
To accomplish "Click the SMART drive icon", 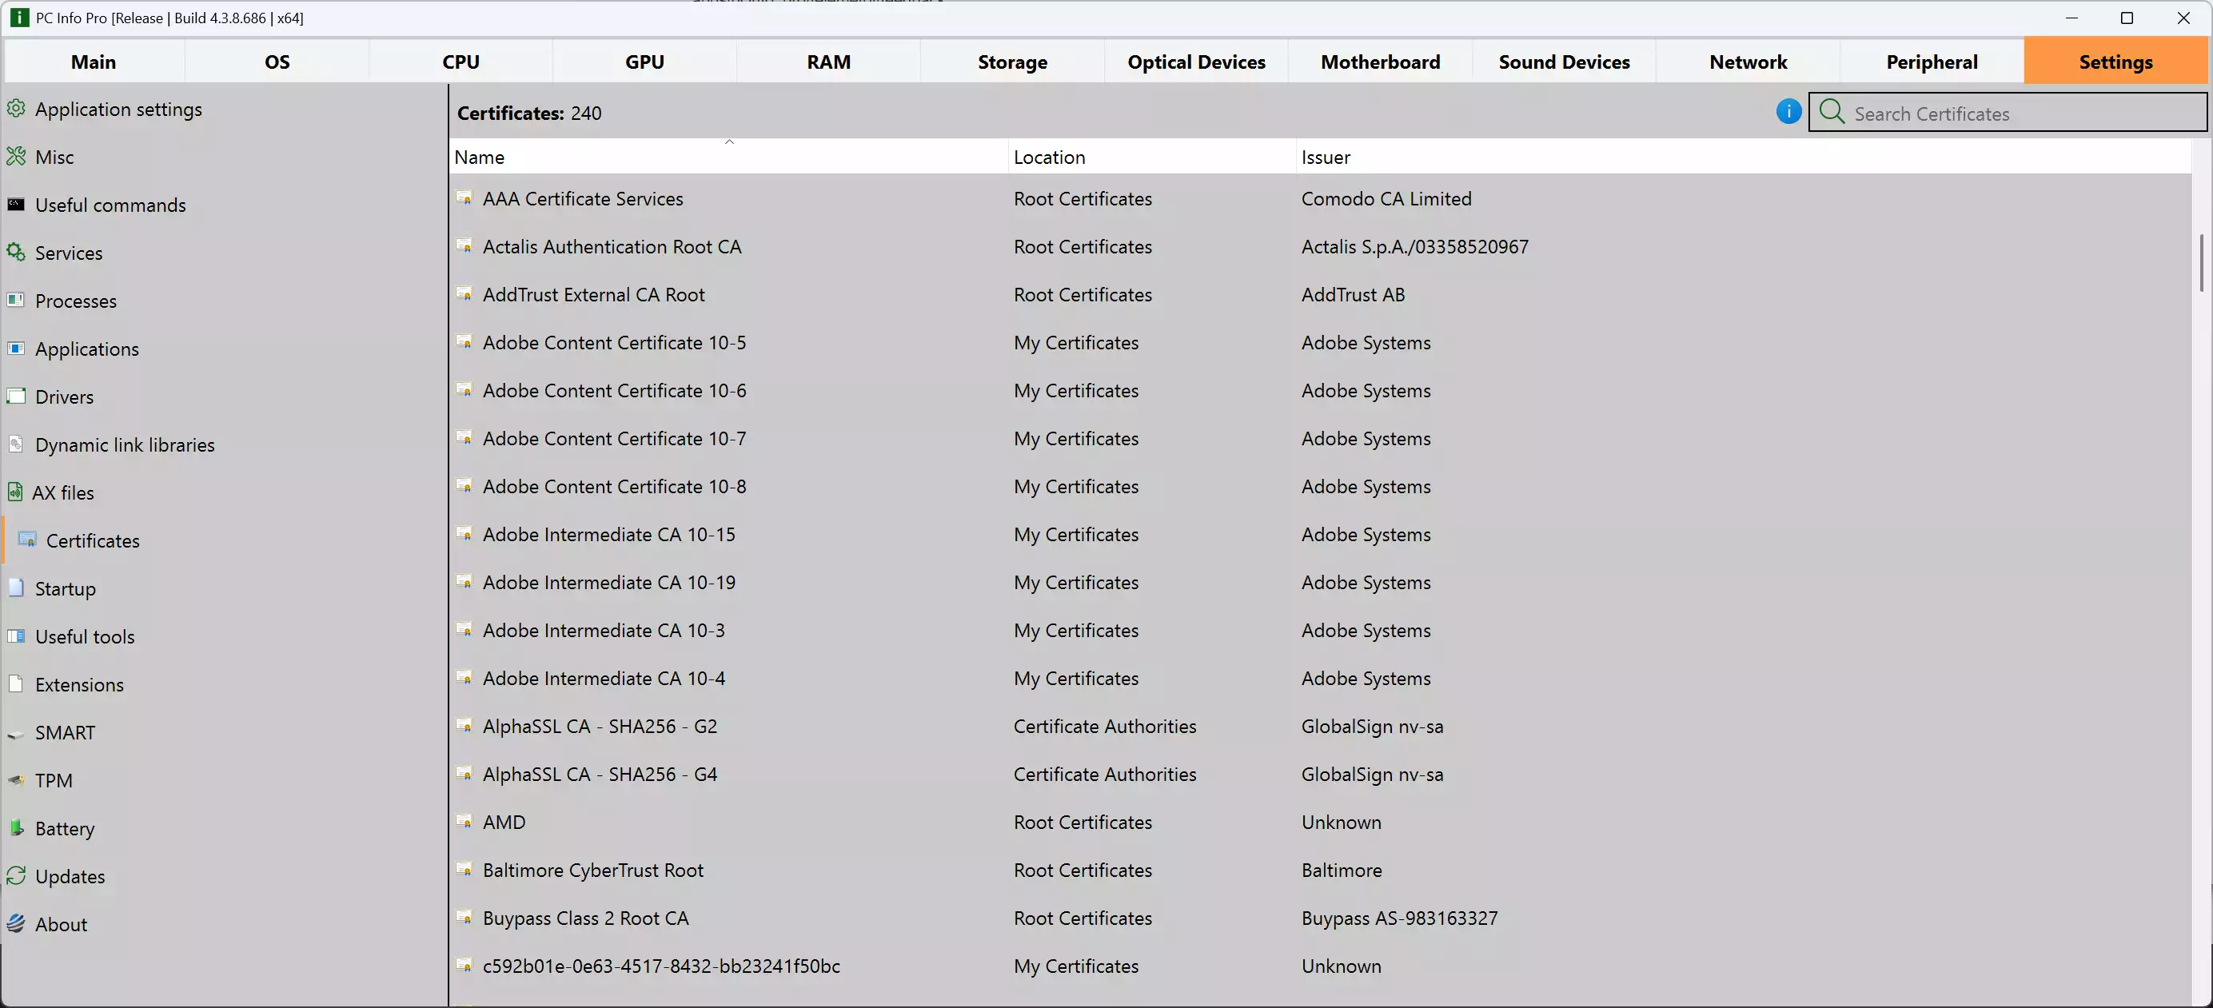I will (x=15, y=733).
